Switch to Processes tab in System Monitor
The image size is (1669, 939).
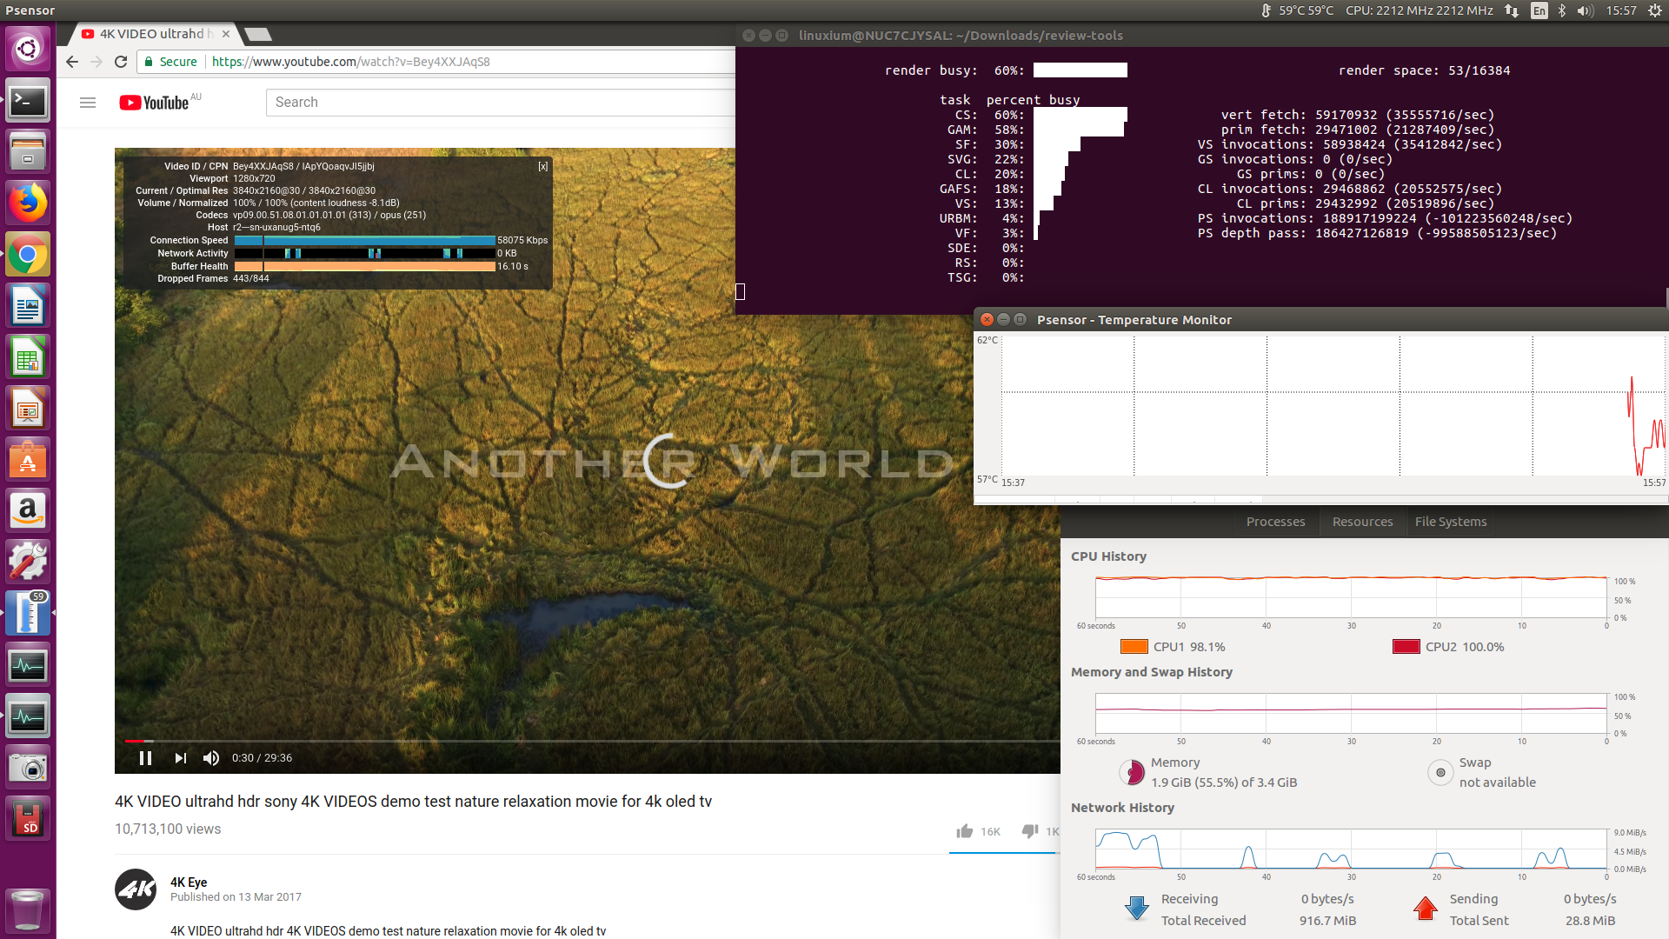(x=1275, y=522)
